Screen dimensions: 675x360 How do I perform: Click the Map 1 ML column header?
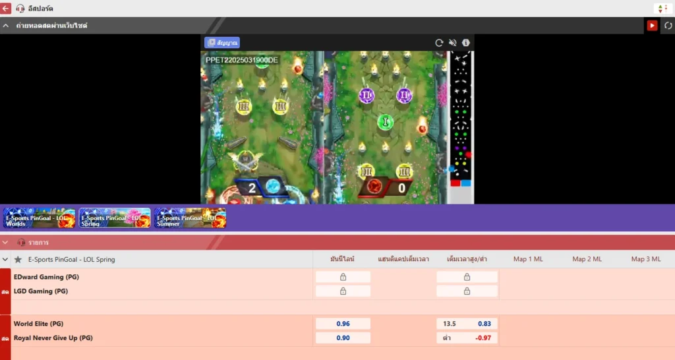pyautogui.click(x=528, y=259)
